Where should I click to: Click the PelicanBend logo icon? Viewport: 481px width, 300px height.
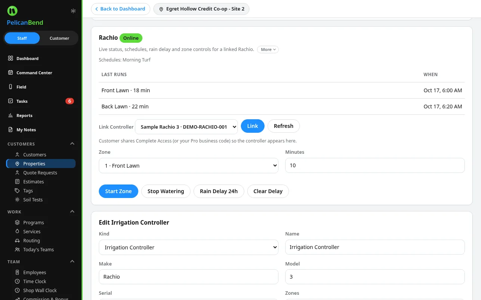pos(12,11)
